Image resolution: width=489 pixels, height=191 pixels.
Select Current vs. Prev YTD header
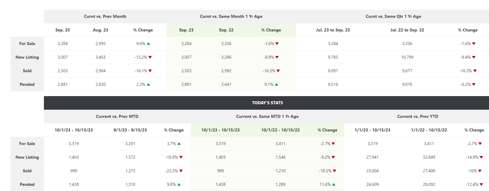pos(418,116)
